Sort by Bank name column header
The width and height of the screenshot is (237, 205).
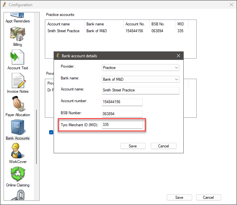104,24
